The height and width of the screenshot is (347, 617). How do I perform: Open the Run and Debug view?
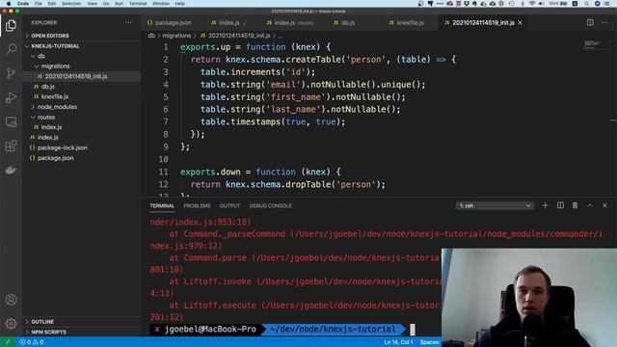(x=11, y=97)
